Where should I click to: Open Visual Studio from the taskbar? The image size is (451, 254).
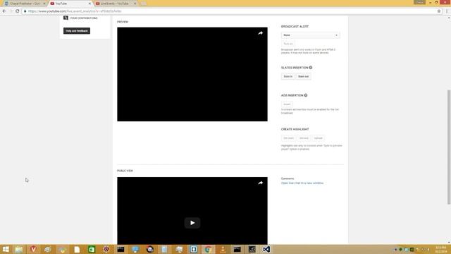pyautogui.click(x=266, y=249)
